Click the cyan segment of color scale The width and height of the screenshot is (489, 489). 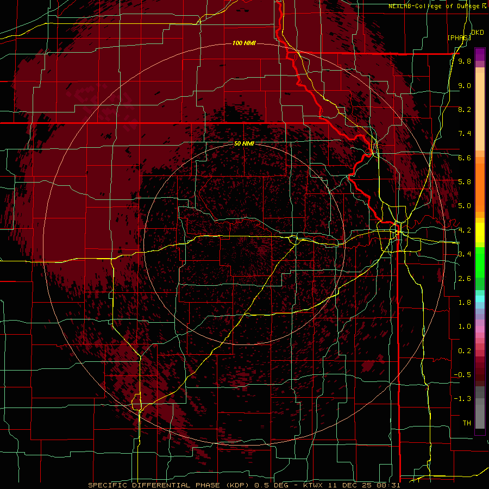pyautogui.click(x=480, y=299)
